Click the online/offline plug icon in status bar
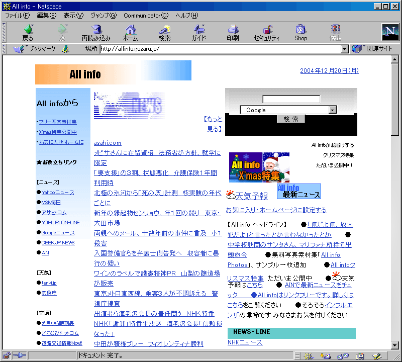The height and width of the screenshot is (362, 402). 20,355
